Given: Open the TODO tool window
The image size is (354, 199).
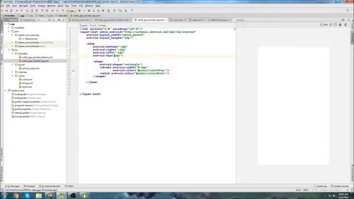Looking at the screenshot, I should click(69, 186).
